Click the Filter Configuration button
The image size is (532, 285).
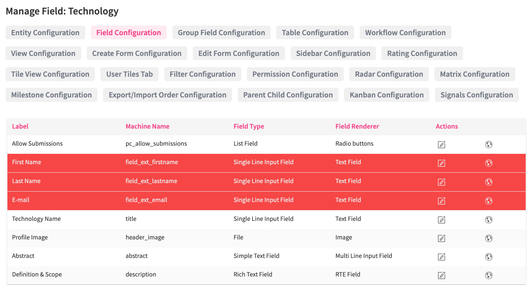click(x=202, y=74)
